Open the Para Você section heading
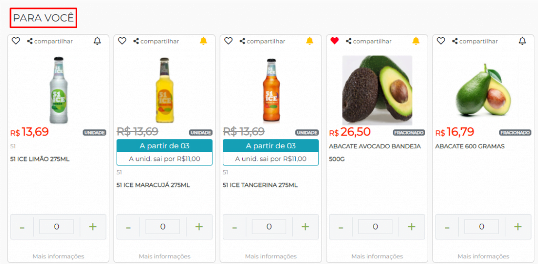Screen dimensions: 538x264 (x=44, y=18)
